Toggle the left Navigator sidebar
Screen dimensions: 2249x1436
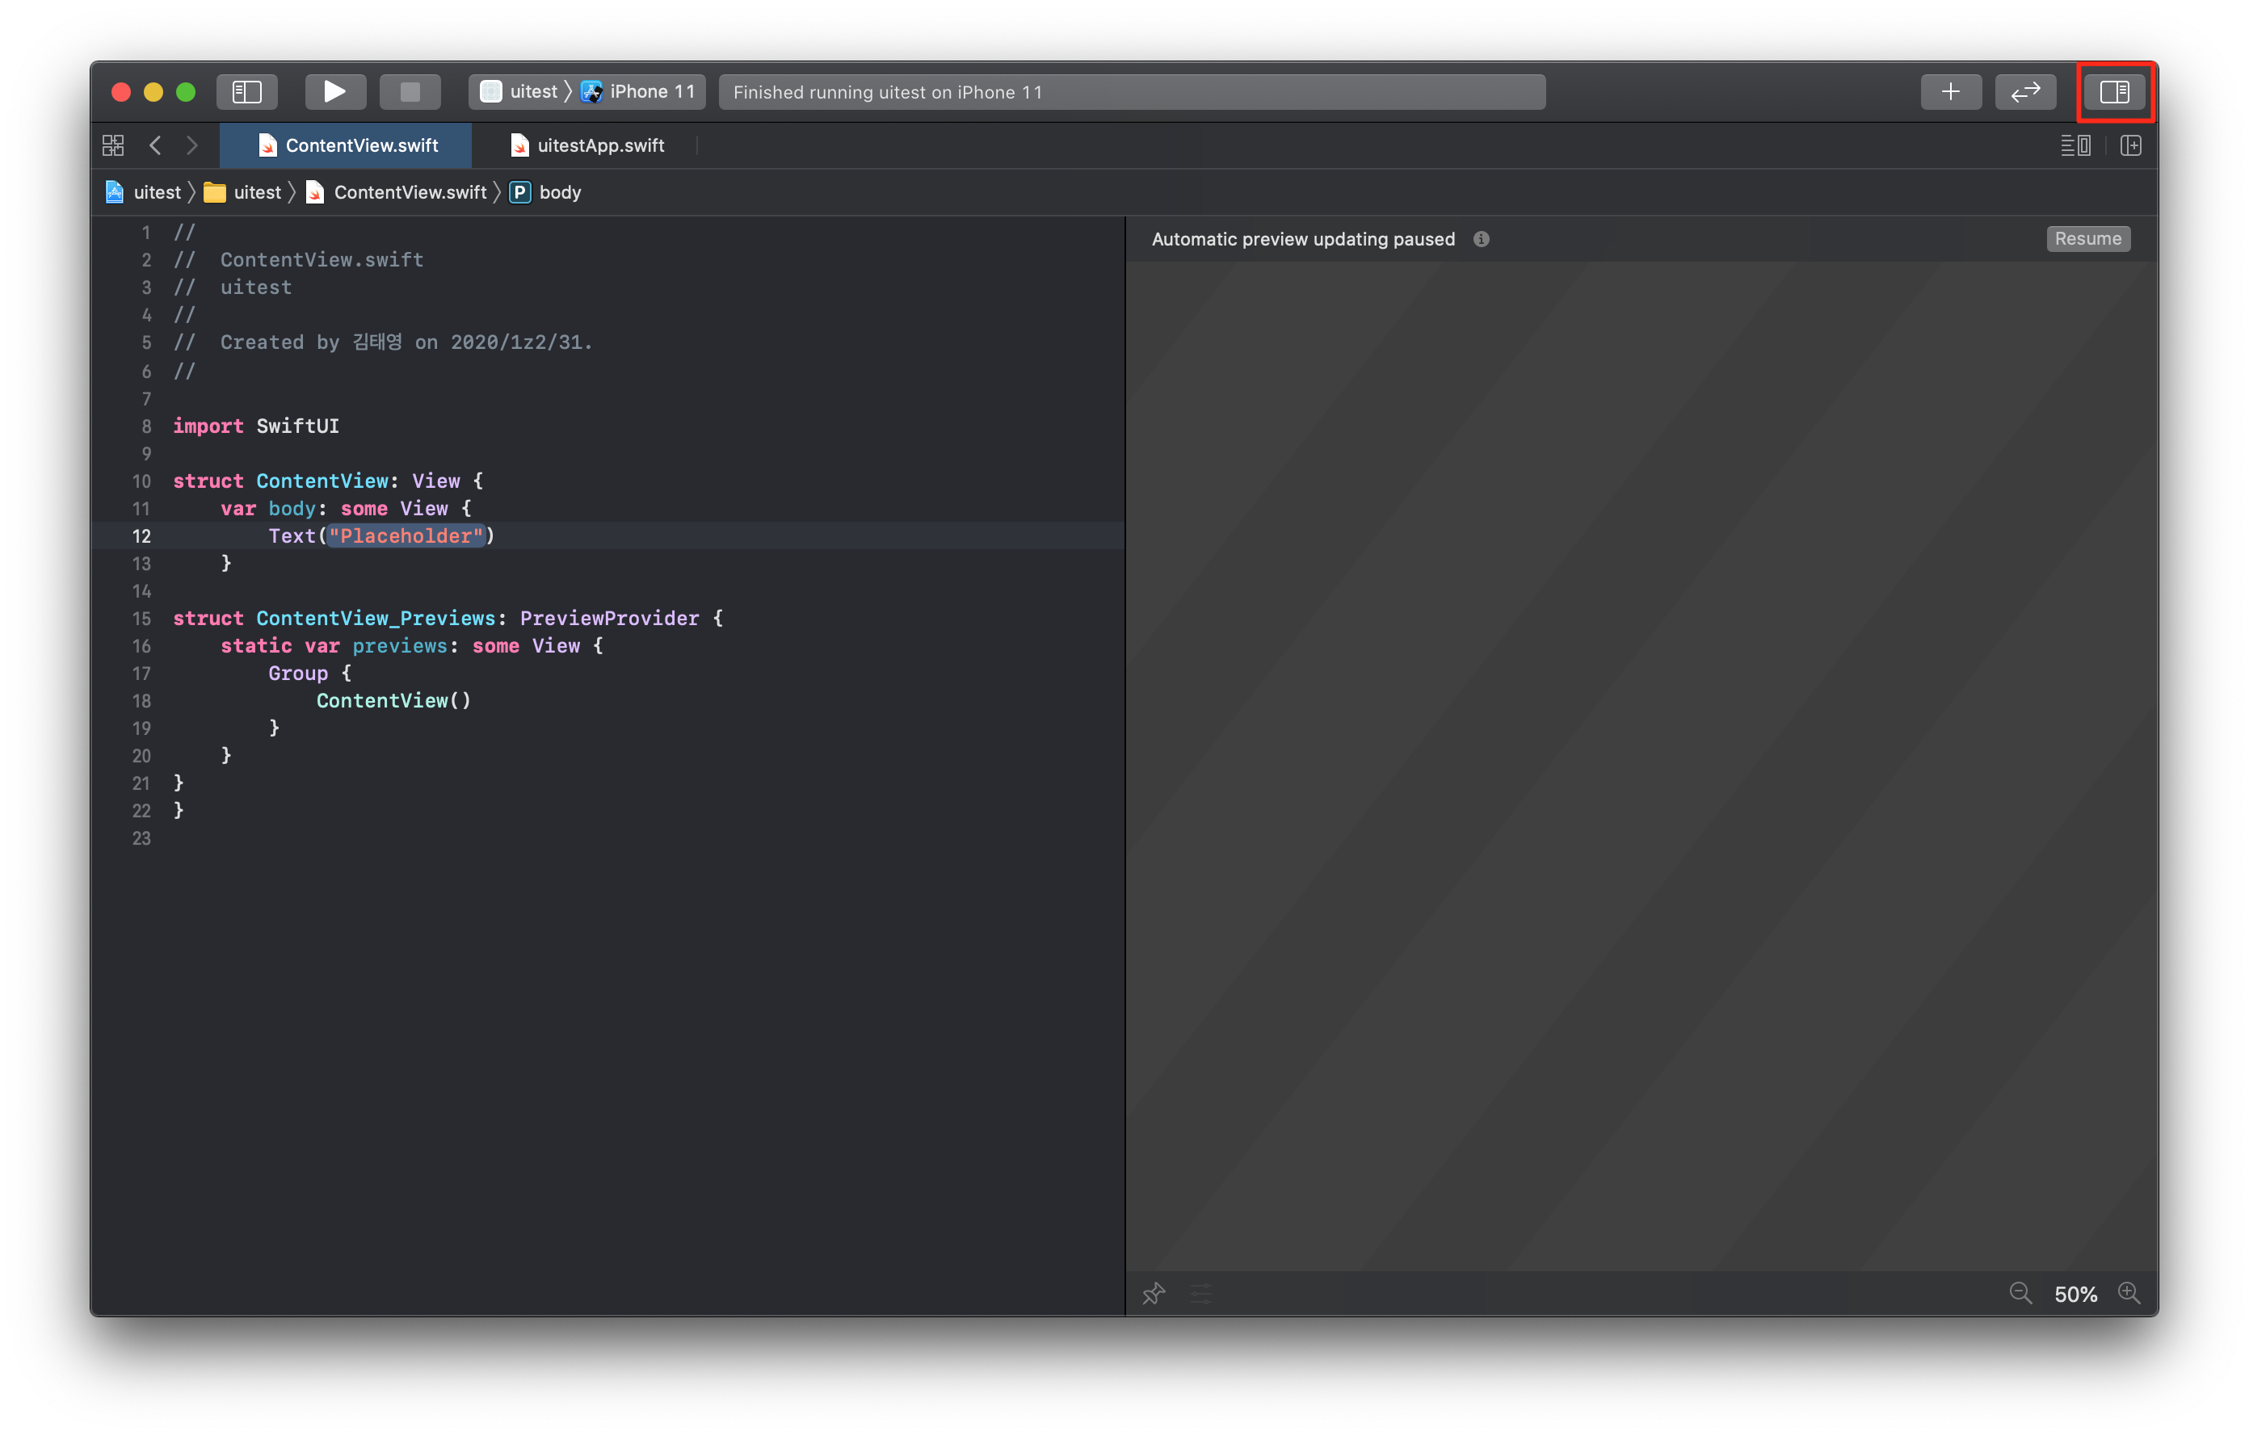click(x=246, y=91)
